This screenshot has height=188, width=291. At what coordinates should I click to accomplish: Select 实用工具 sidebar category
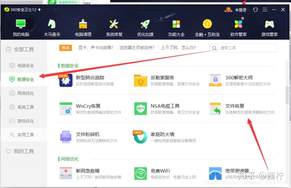(24, 135)
